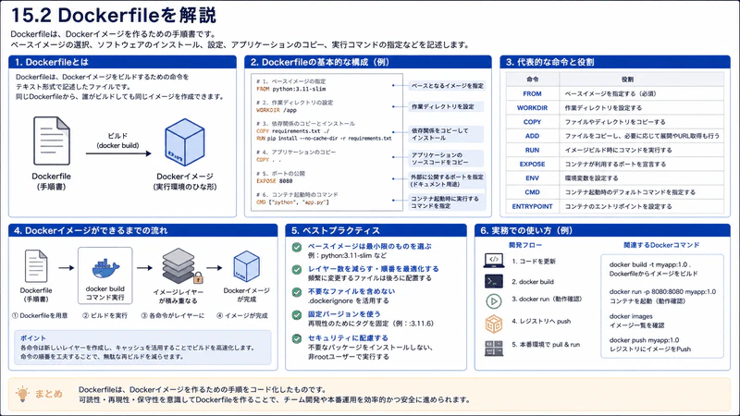Click the Dockerfile document icon in section 1
740x416 pixels.
(52, 141)
